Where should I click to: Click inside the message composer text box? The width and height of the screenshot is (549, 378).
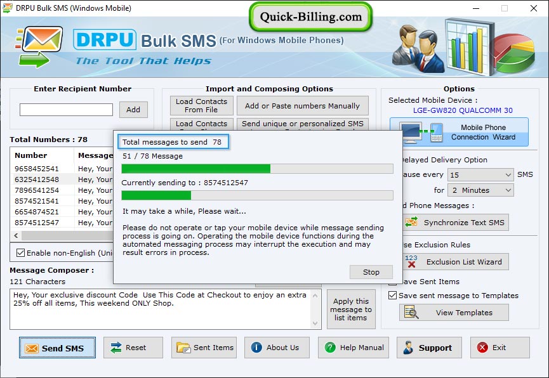pyautogui.click(x=161, y=310)
